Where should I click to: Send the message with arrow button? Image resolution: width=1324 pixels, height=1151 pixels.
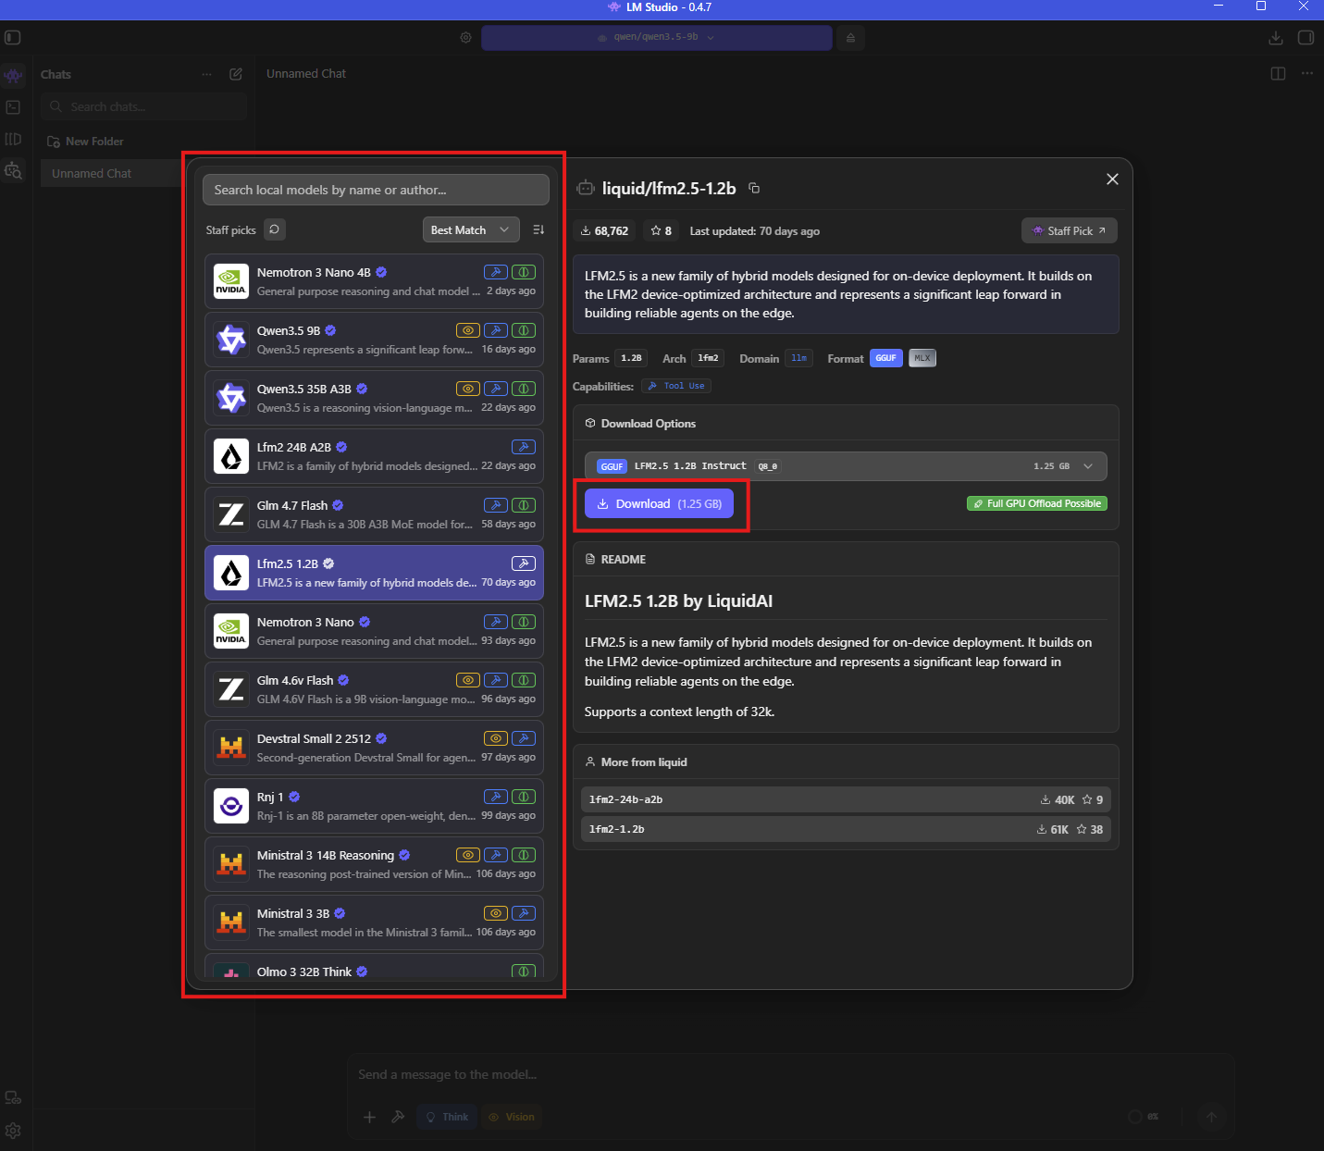point(1211,1117)
